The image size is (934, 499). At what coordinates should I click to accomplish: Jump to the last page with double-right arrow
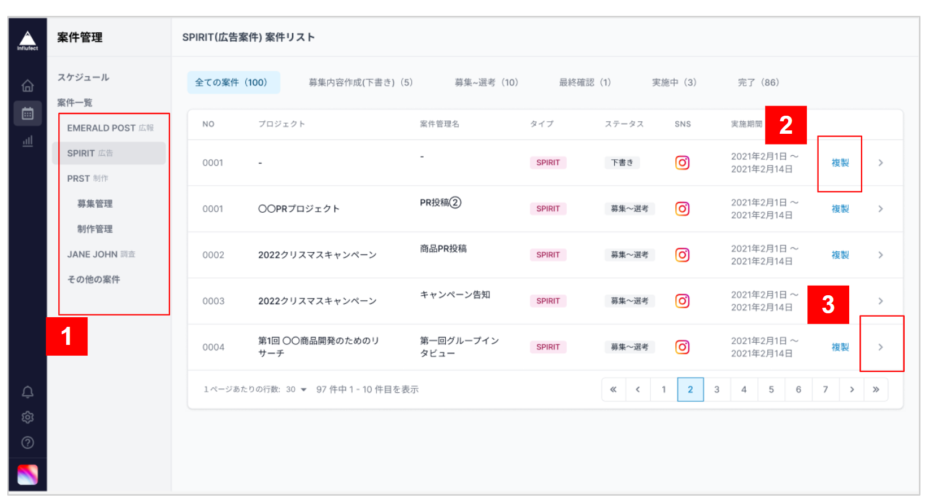coord(876,389)
